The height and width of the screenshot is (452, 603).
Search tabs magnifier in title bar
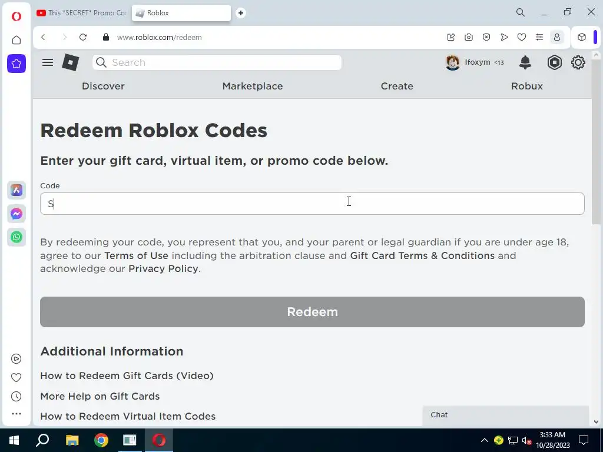521,12
